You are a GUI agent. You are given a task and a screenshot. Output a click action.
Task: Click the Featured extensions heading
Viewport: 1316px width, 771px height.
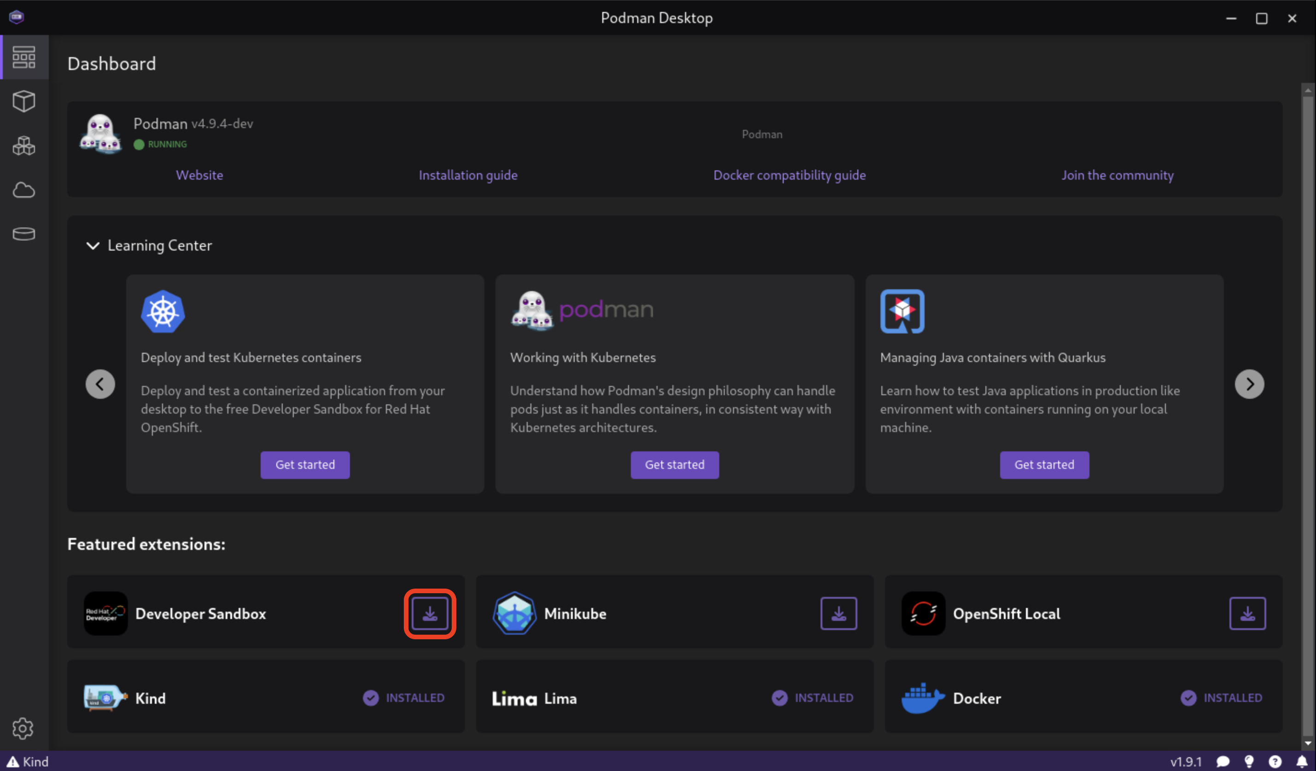(x=146, y=544)
